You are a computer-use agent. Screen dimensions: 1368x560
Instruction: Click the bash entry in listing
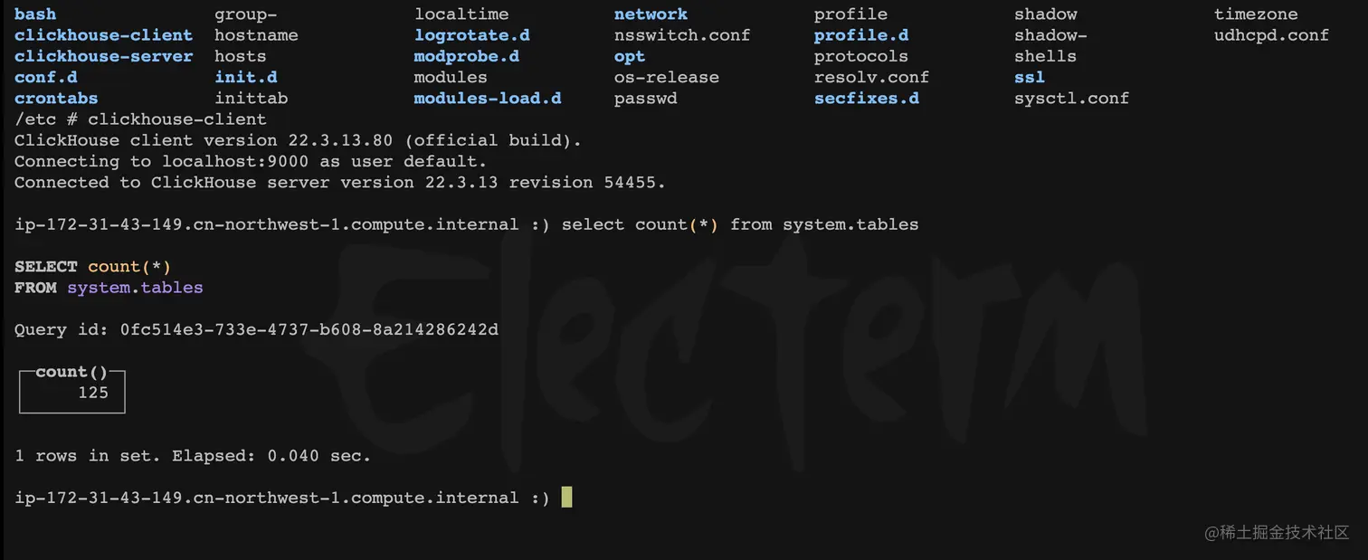pos(35,14)
